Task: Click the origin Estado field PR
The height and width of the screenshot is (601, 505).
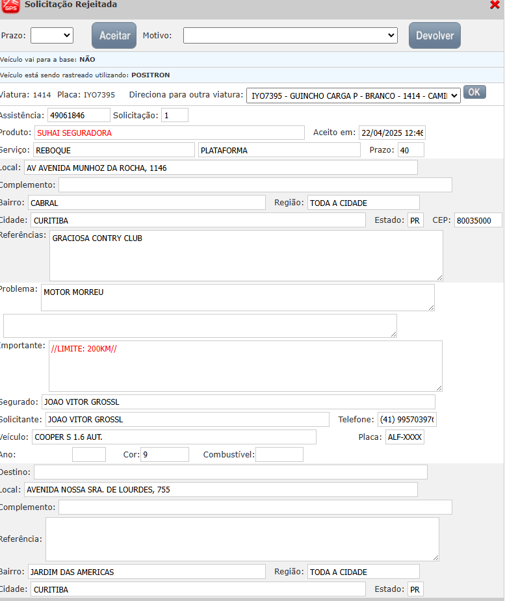Action: pos(415,220)
